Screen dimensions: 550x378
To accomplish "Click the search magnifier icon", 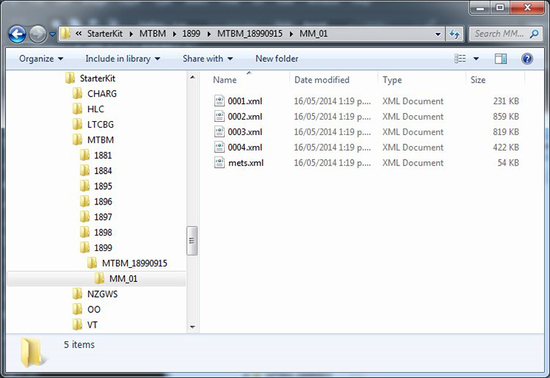I will click(x=534, y=34).
